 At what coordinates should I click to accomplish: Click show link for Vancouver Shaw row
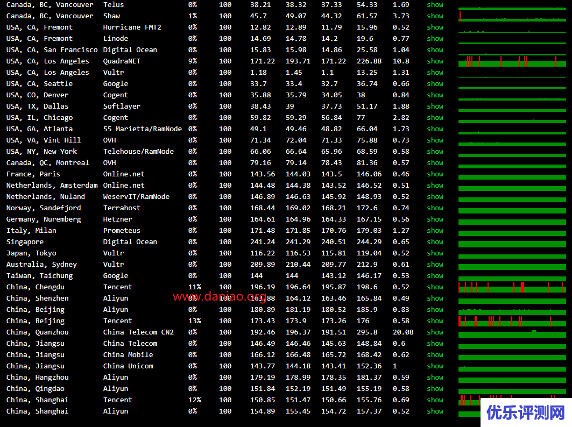click(x=435, y=16)
